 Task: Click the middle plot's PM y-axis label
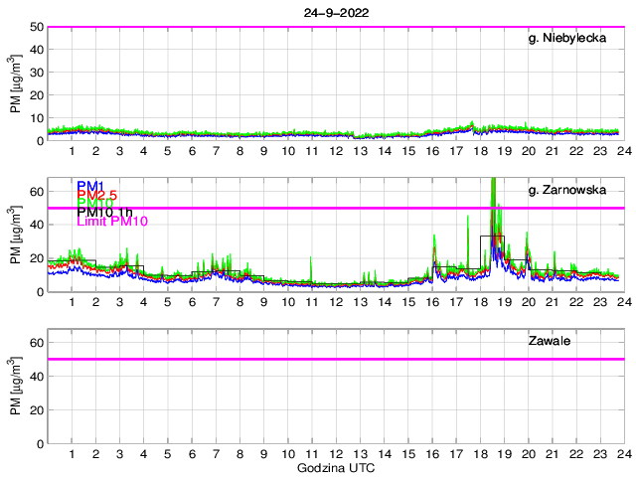[16, 235]
